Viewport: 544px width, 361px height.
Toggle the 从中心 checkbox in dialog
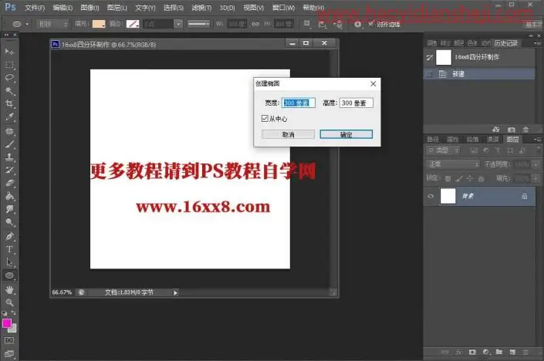pyautogui.click(x=265, y=119)
